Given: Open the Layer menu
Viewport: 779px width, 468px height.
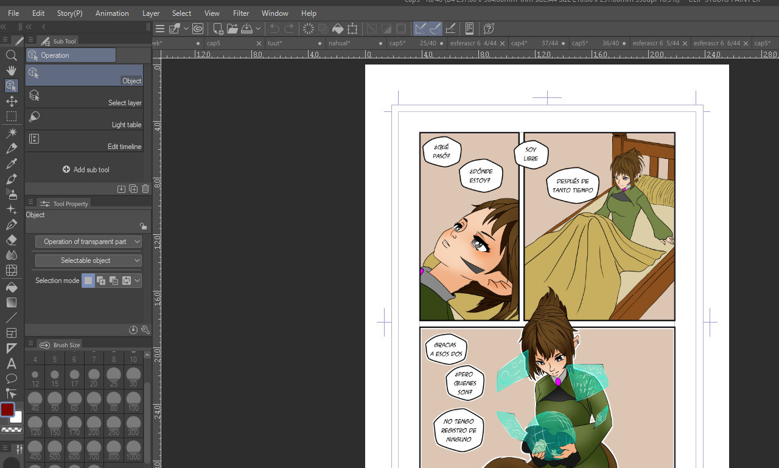Looking at the screenshot, I should [x=151, y=13].
